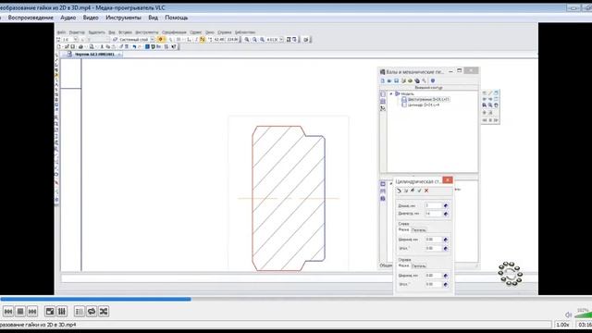
Task: Close the Цилиндрическая ступень dialog
Action: pos(448,180)
